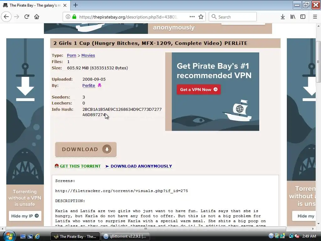This screenshot has height=241, width=321.
Task: Click The Pirate Bay taskbar button
Action: (75, 236)
